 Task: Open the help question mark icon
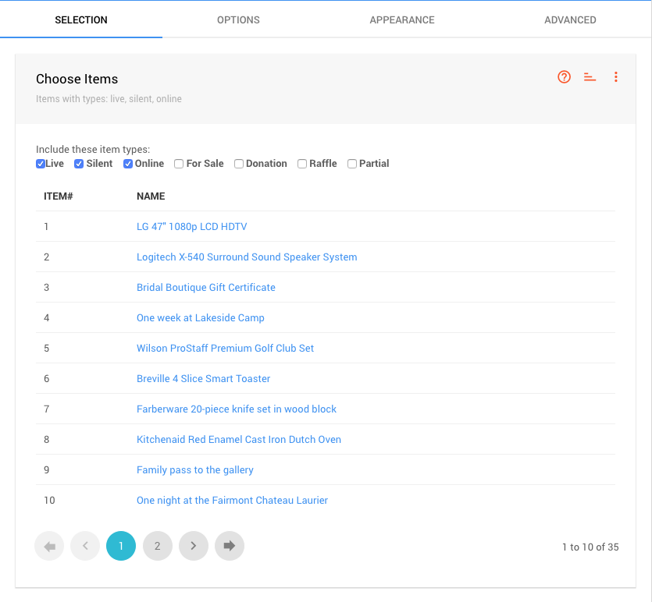click(564, 76)
